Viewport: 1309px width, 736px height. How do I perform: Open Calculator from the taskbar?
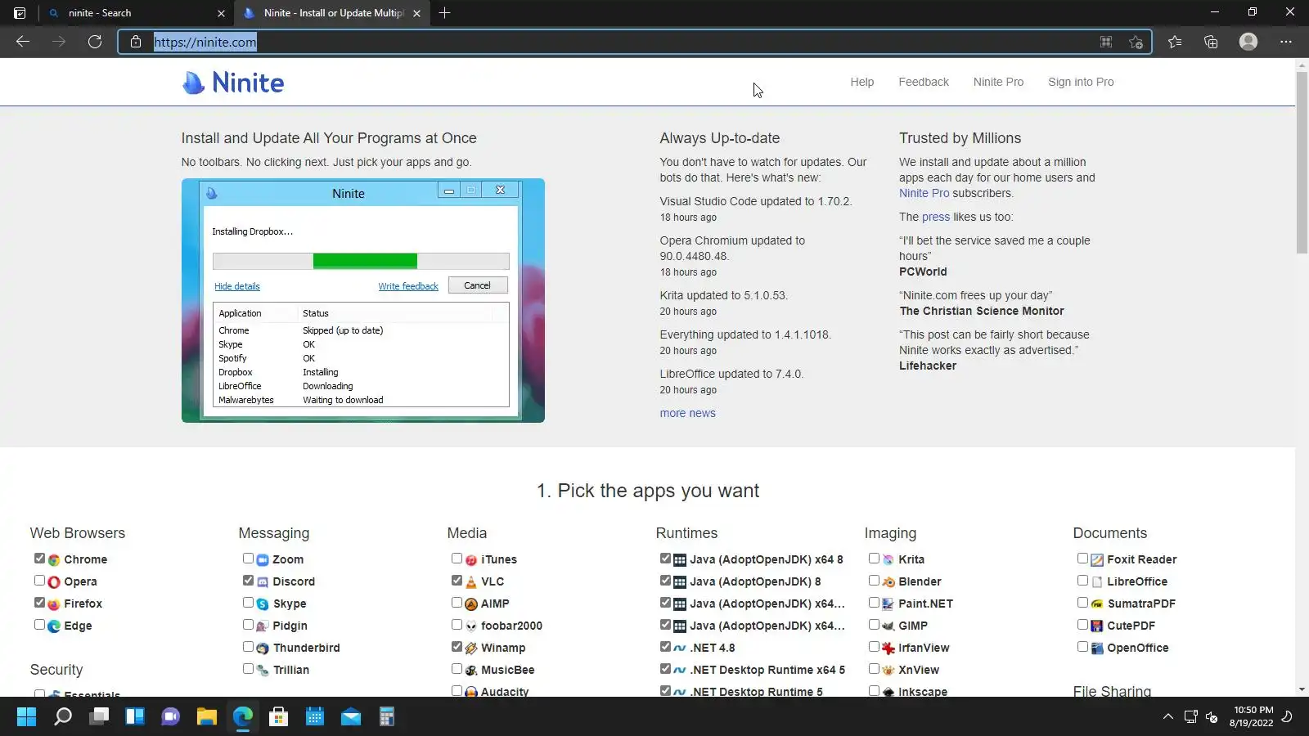[x=387, y=717]
